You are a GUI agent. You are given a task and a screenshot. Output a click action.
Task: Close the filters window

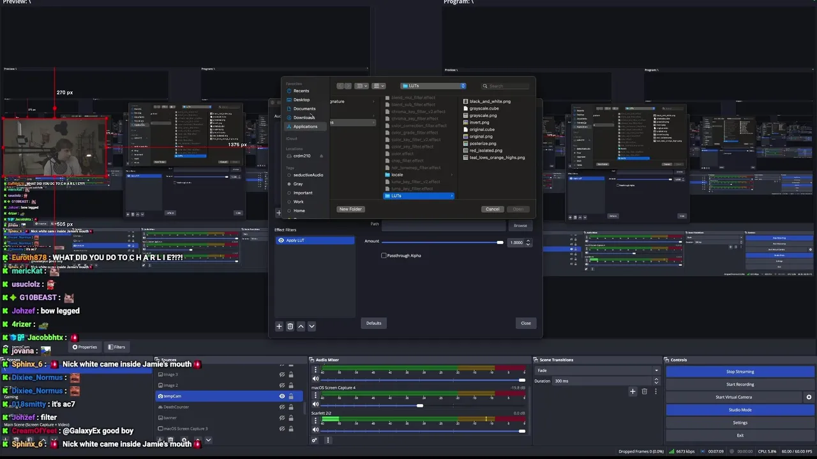click(525, 323)
